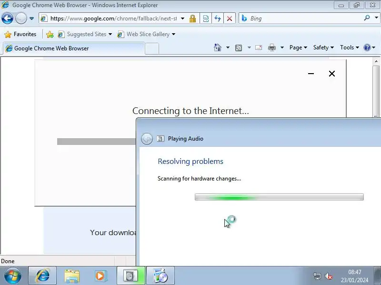Open the Favorites button
Viewport: 381px width, 285px height.
click(x=20, y=34)
